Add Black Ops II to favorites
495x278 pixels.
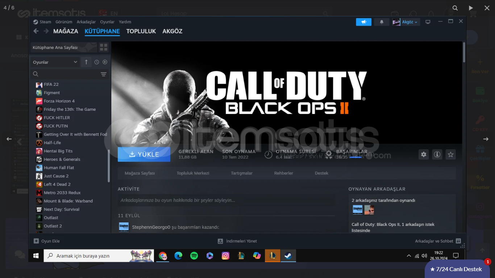point(450,155)
